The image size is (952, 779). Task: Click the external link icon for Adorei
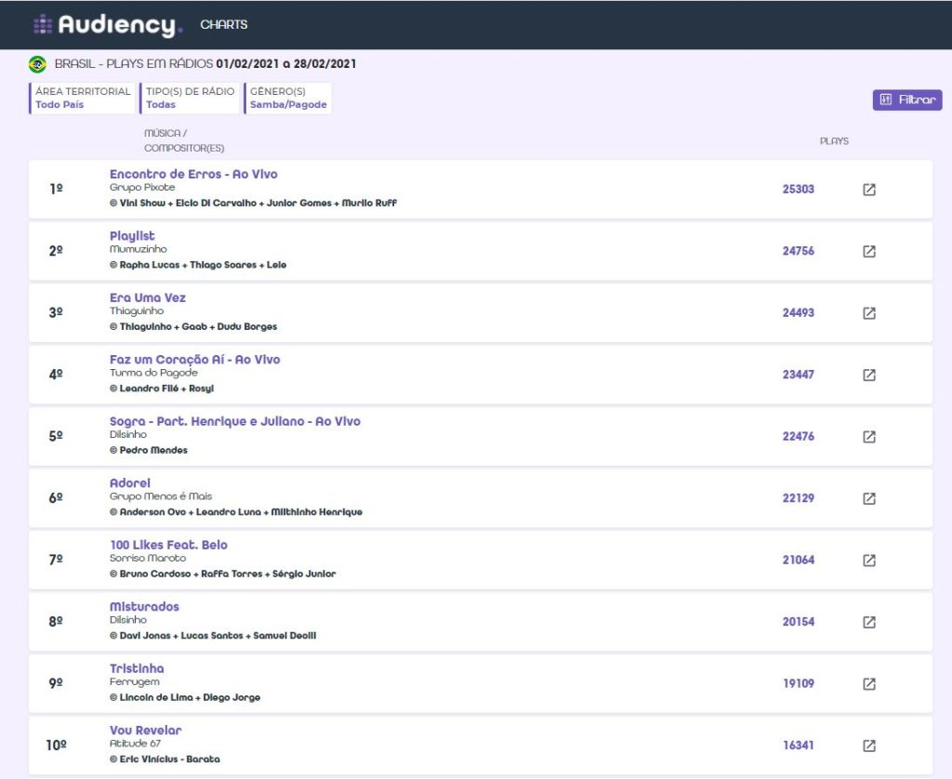[x=868, y=498]
